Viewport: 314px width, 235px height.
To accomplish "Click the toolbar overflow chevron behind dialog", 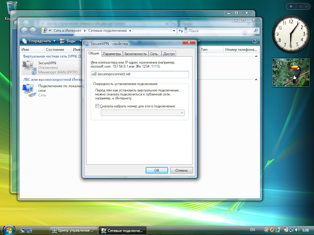I will tap(199, 41).
